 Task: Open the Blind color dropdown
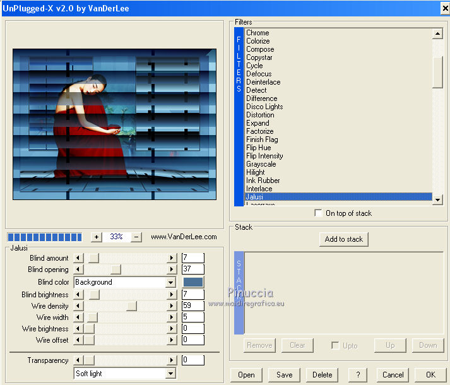tap(171, 283)
